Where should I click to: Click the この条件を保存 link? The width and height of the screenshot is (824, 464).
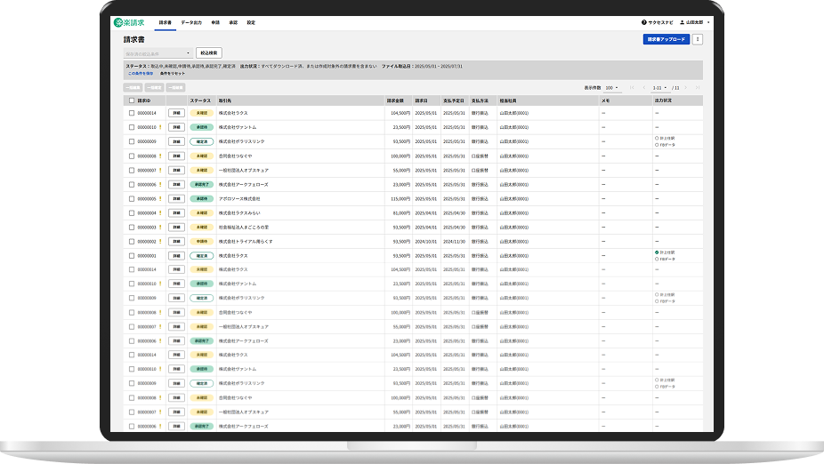tap(141, 74)
